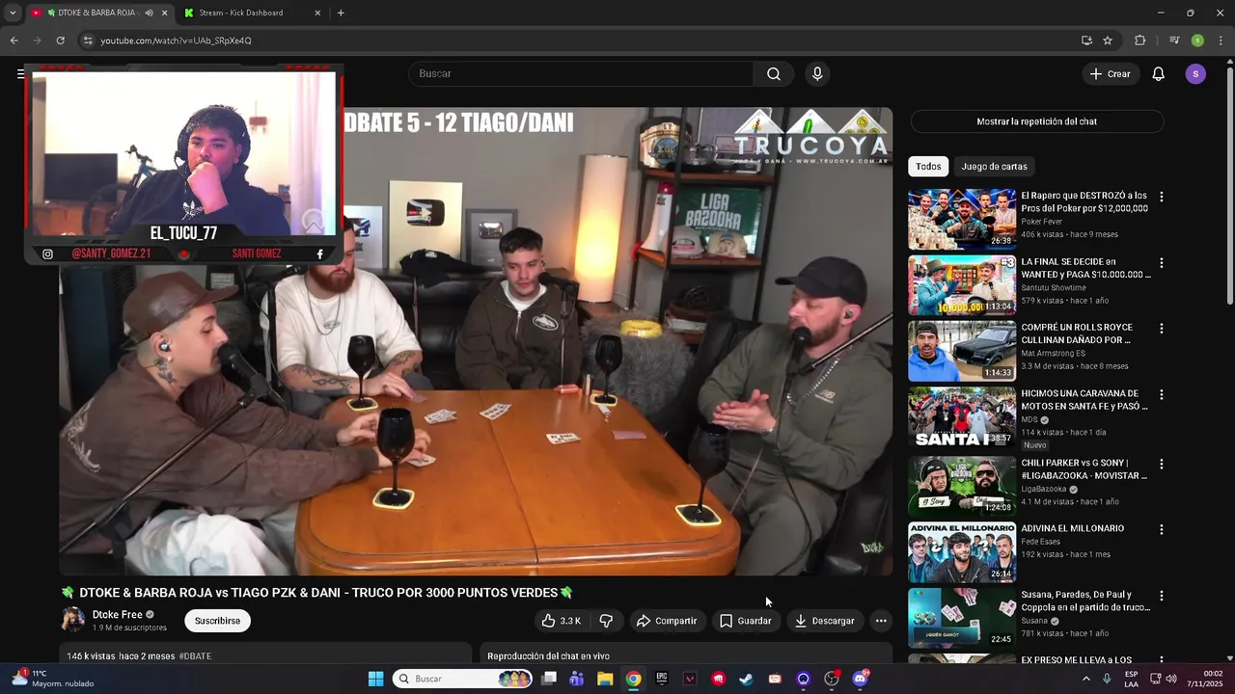Viewport: 1235px width, 694px height.
Task: Click the Descargar download button
Action: pos(825,621)
